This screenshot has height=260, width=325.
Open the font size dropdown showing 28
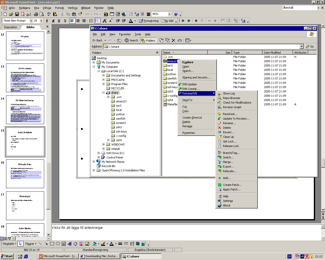pyautogui.click(x=41, y=21)
